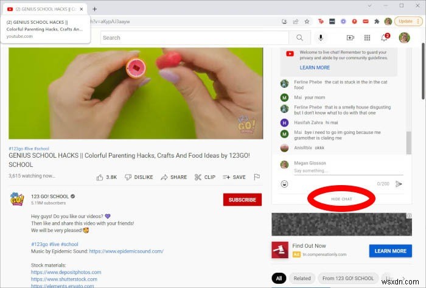This screenshot has height=288, width=426.
Task: Click the red Tp extension icon
Action: (x=321, y=21)
